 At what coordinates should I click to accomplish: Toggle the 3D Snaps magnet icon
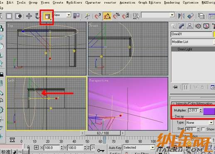click(x=98, y=16)
